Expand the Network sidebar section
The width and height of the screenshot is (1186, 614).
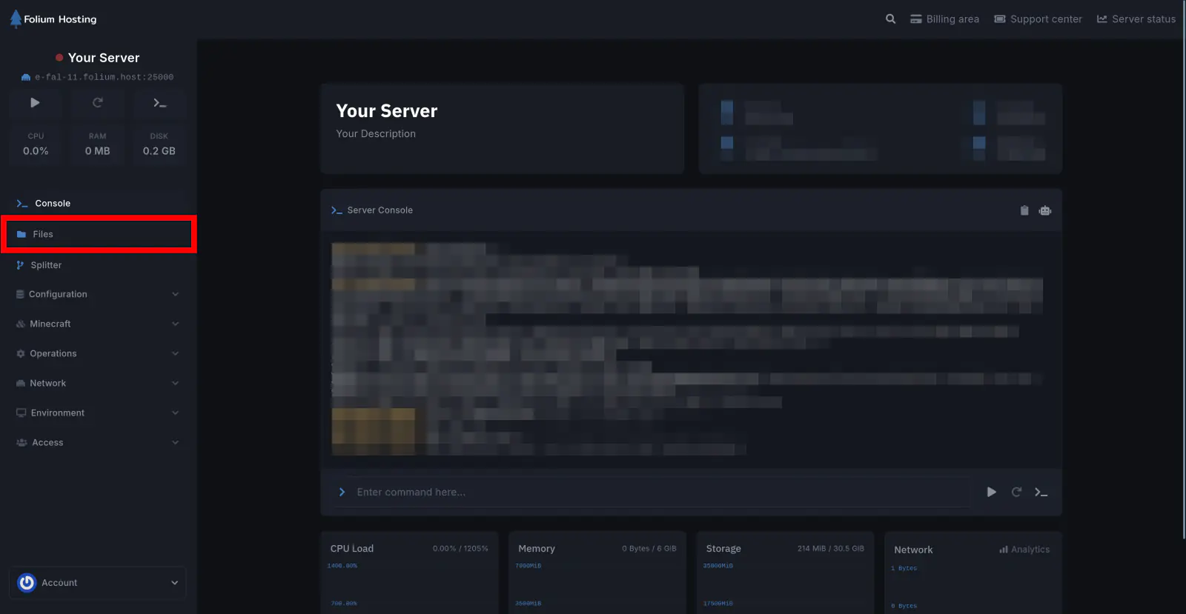(x=97, y=383)
